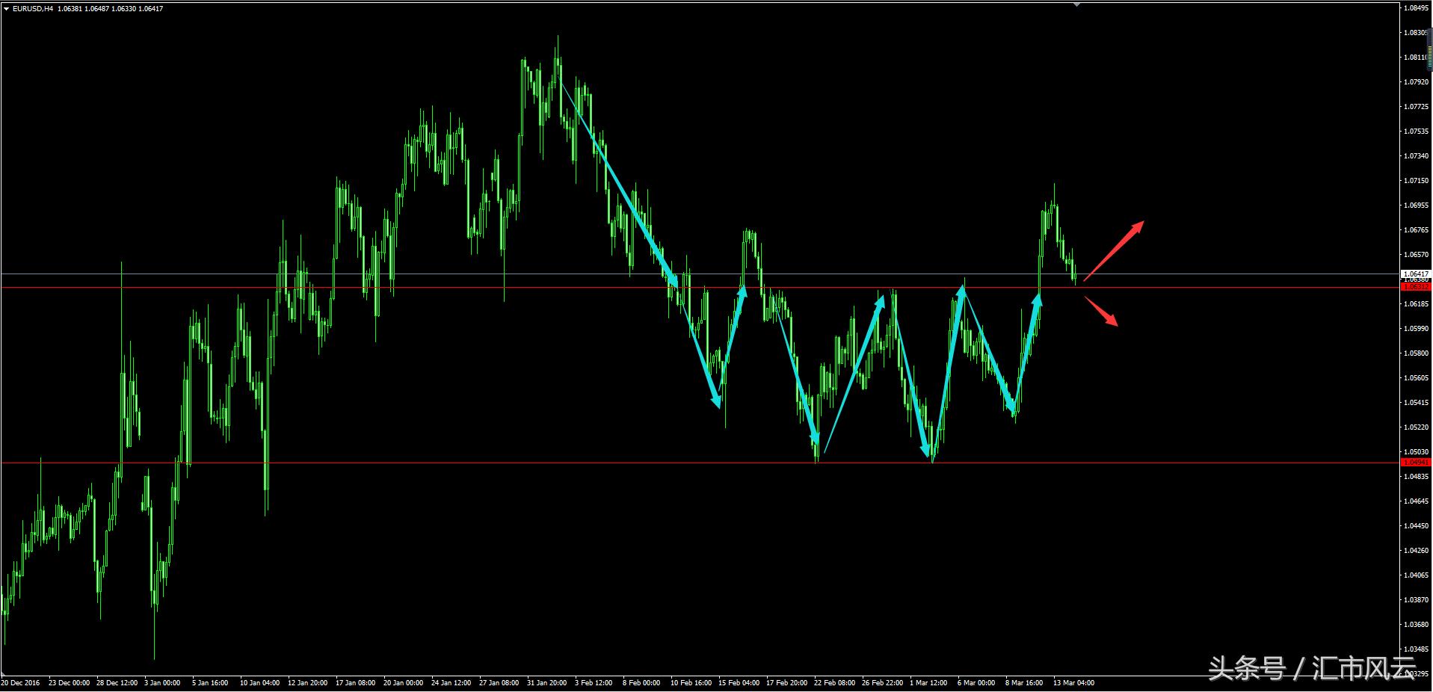Click time axis label 28 Dec 12:00
This screenshot has width=1433, height=692.
117,683
